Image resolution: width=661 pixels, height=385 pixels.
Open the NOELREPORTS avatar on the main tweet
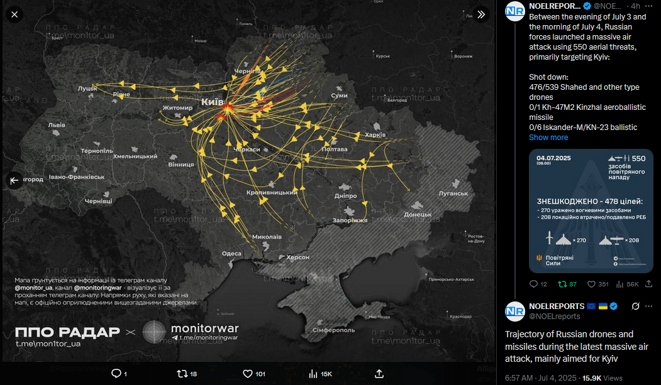514,312
